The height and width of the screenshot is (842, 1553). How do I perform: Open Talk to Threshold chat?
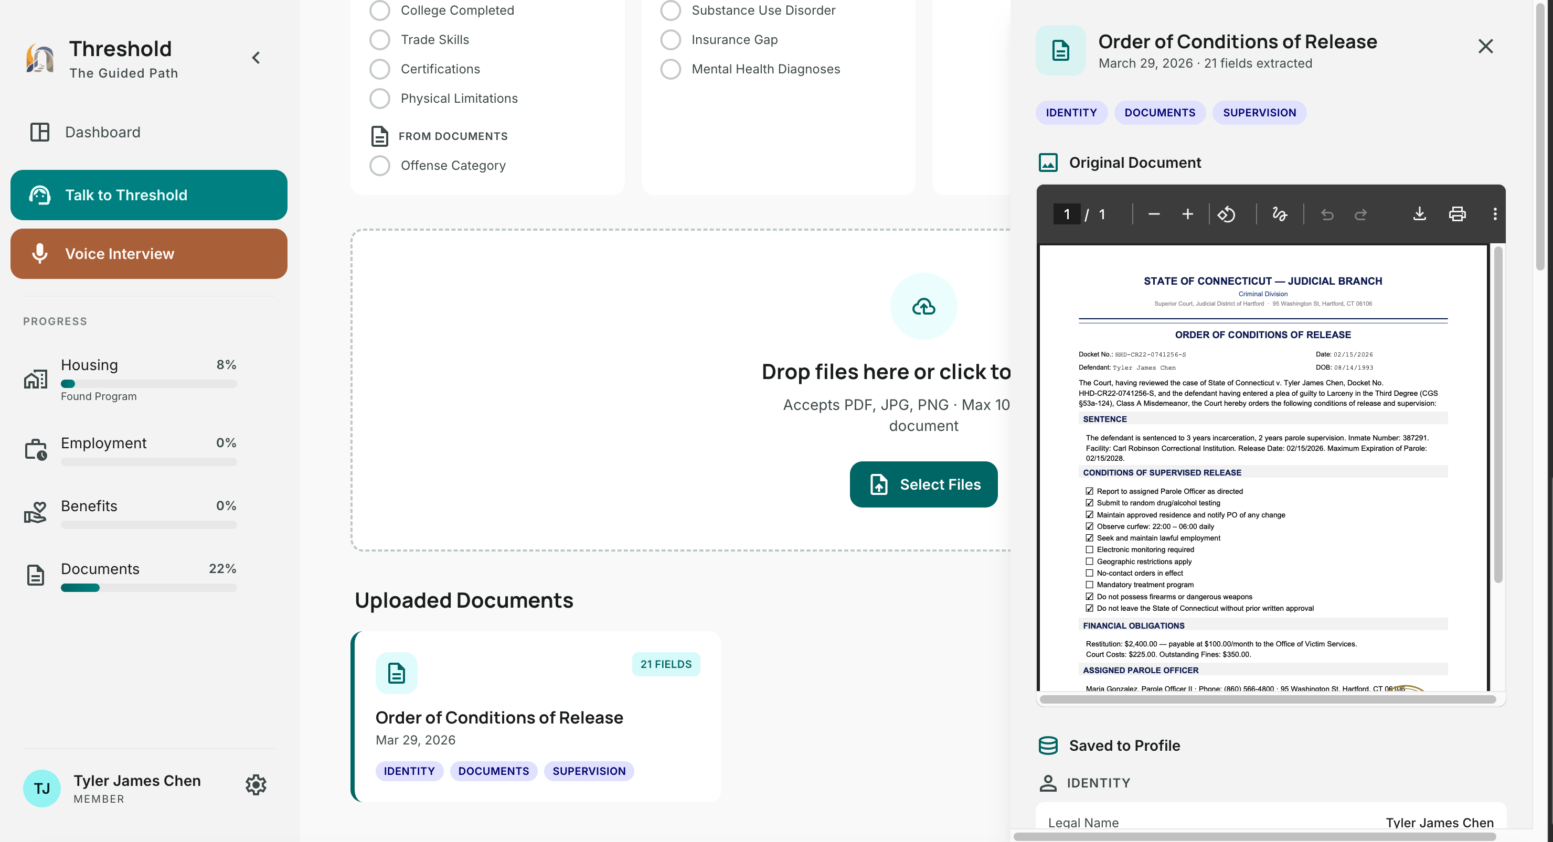[x=149, y=195]
